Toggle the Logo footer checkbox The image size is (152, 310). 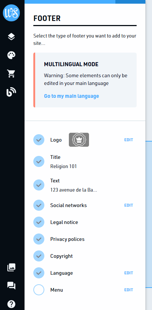[39, 140]
